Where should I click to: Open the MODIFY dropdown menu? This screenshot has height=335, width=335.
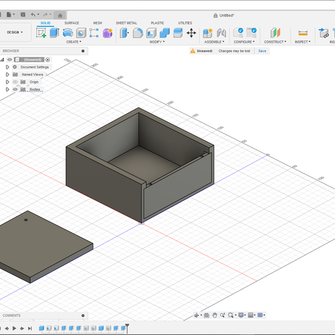(x=157, y=42)
